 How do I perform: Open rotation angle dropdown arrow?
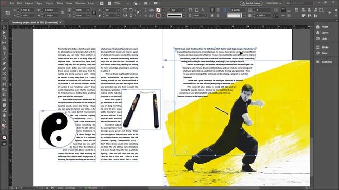pos(118,10)
